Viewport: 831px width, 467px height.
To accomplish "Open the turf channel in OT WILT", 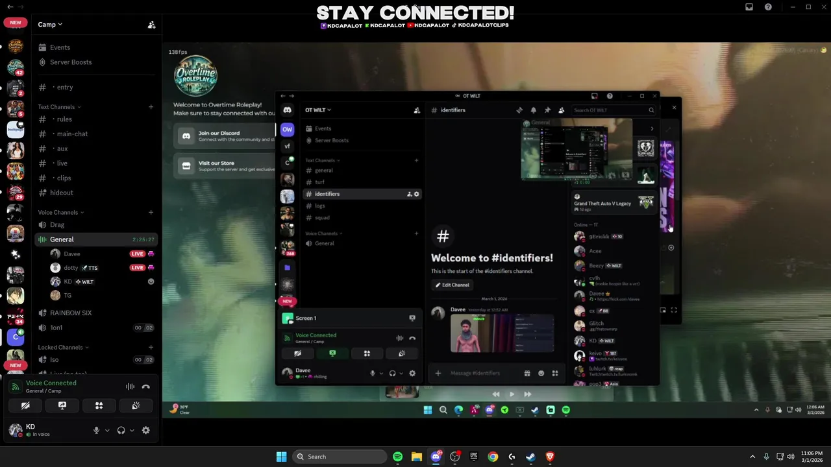I will (362, 182).
